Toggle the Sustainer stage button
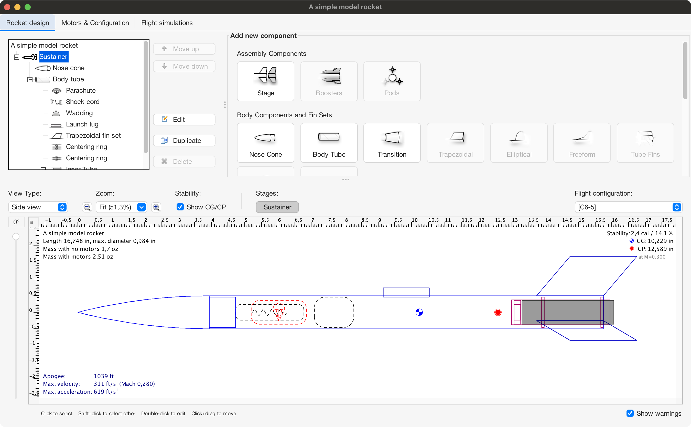 (277, 207)
